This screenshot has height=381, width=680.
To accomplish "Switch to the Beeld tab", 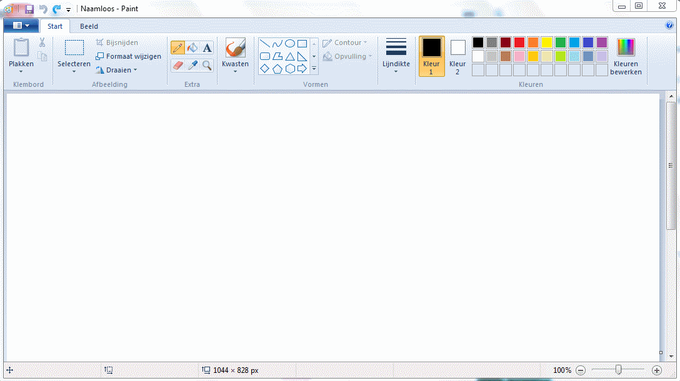I will coord(89,26).
